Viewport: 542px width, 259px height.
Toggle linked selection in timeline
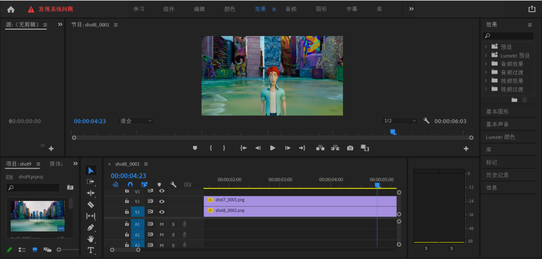coord(144,185)
